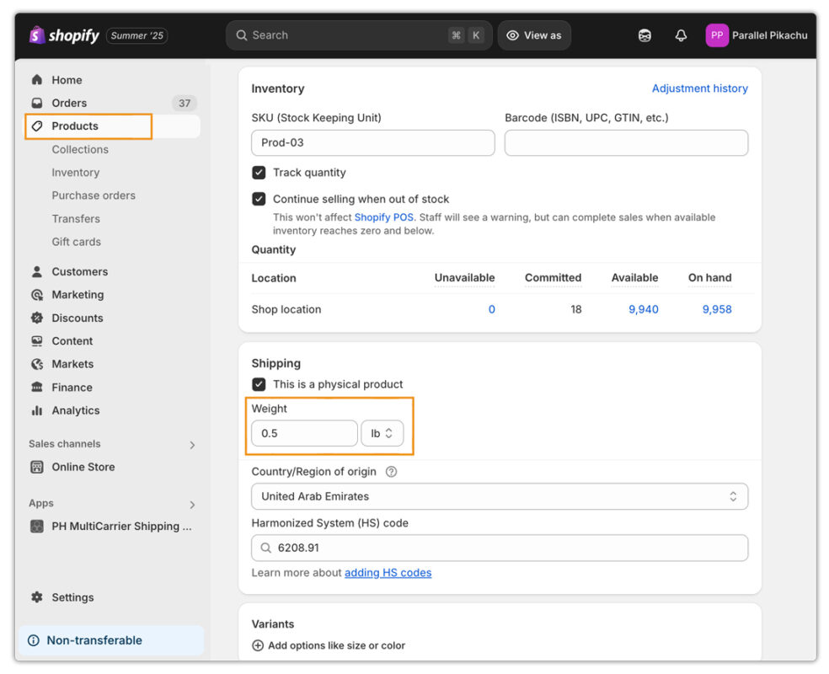The image size is (829, 674).
Task: Open Gift cards in the sidebar
Action: coord(76,242)
